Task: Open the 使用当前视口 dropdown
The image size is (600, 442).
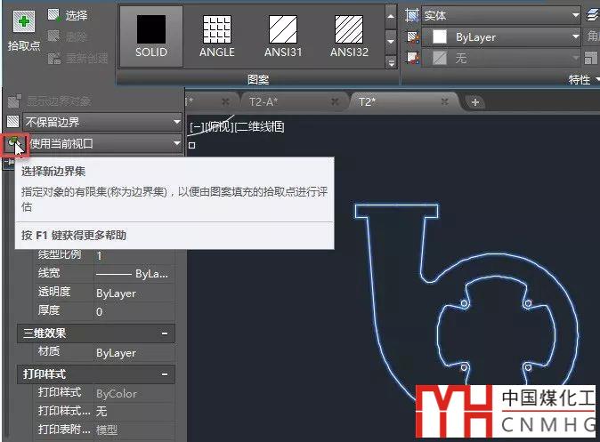Action: (x=178, y=143)
